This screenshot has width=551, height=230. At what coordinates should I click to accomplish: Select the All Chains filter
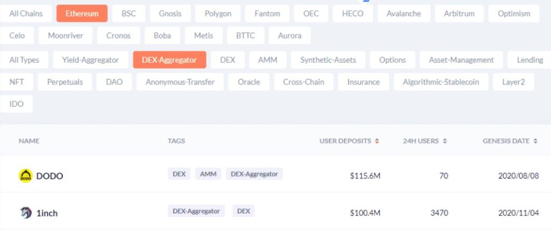coord(26,13)
